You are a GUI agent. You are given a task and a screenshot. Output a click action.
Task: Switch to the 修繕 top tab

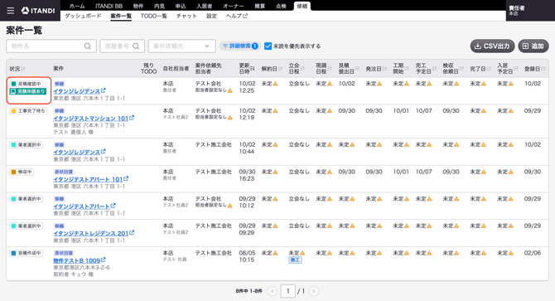click(302, 6)
